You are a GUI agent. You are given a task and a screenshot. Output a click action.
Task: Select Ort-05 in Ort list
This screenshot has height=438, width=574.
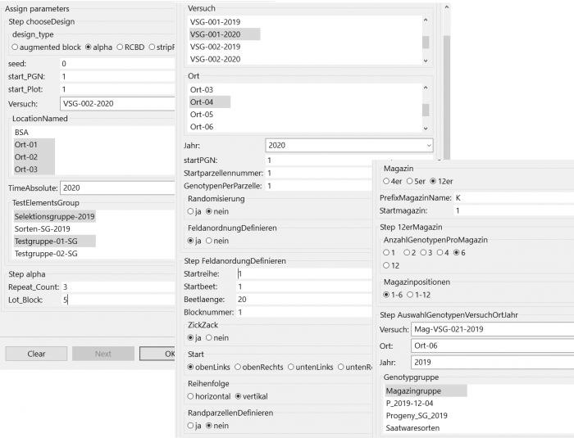(202, 115)
